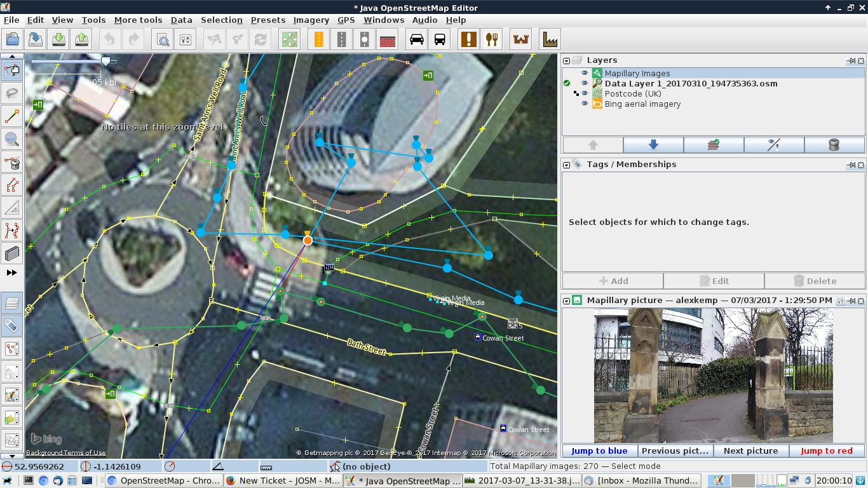Collapse the Layers panel
Image resolution: width=868 pixels, height=488 pixels.
(567, 60)
